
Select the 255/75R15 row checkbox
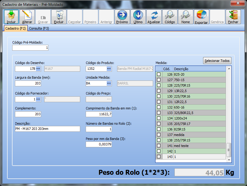[159, 140]
